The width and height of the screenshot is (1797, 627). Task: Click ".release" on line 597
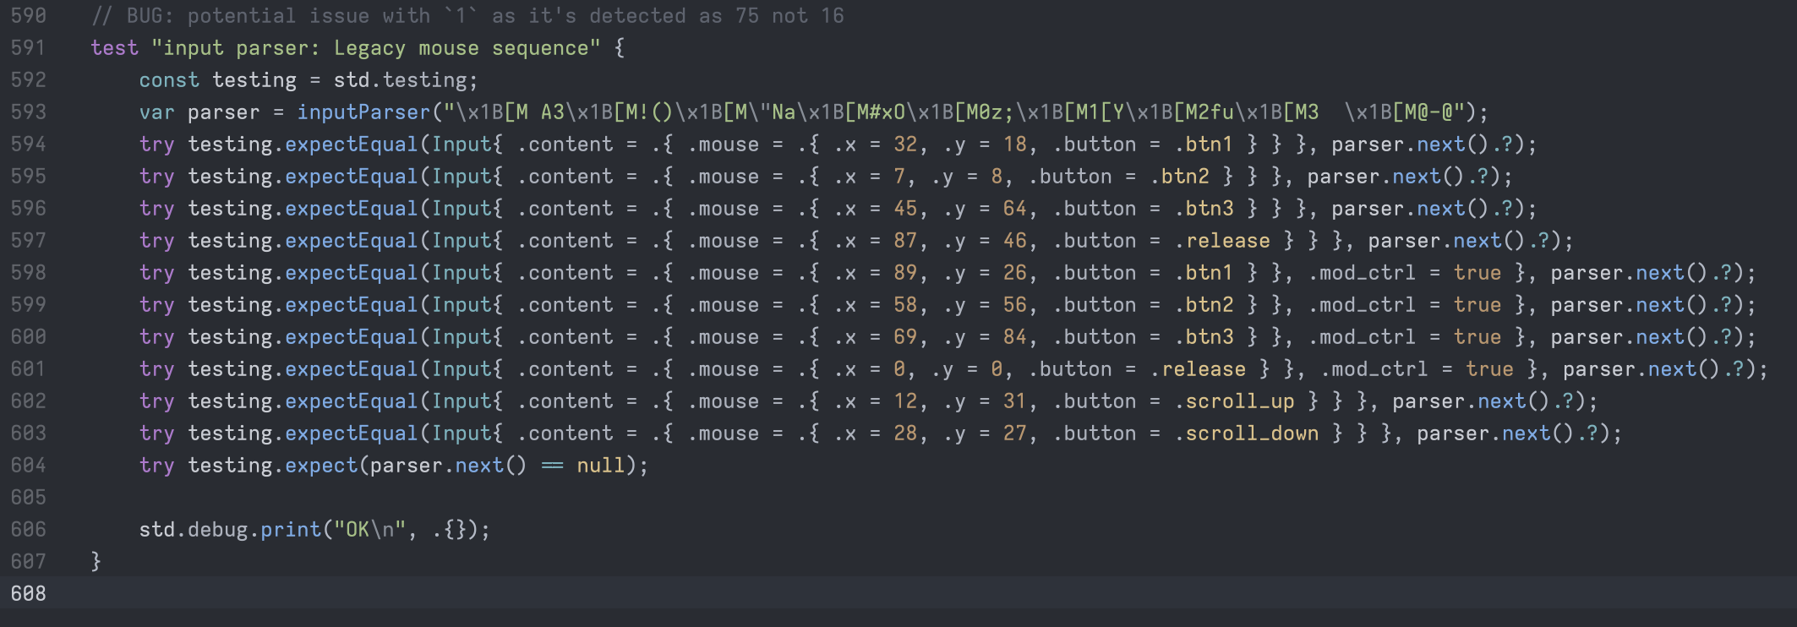1222,241
